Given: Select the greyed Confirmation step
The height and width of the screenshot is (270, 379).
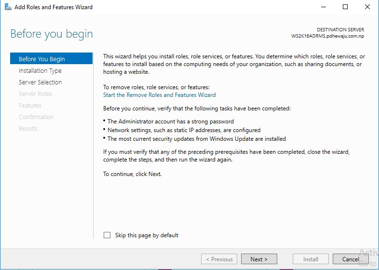Looking at the screenshot, I should [x=36, y=117].
